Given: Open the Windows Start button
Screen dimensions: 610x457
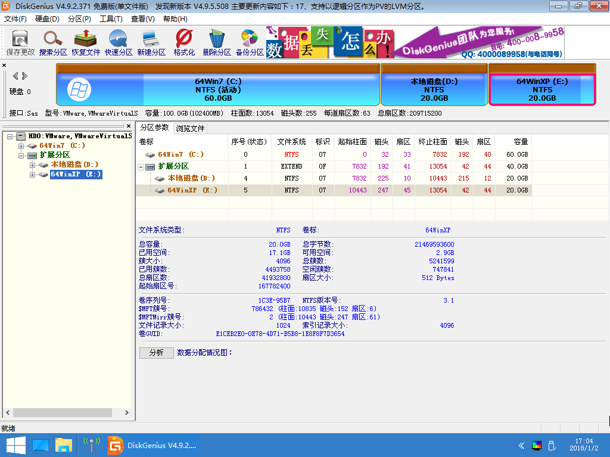Looking at the screenshot, I should (15, 445).
